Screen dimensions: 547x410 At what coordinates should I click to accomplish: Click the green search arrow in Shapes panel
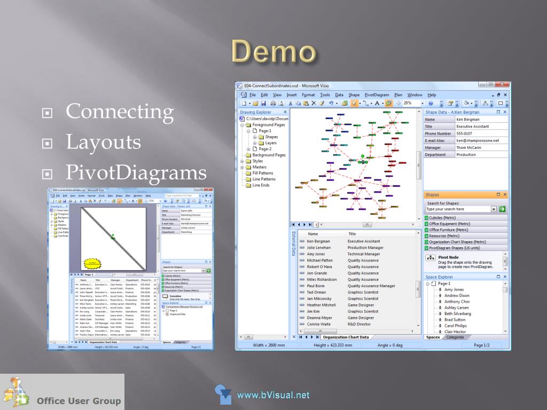point(502,209)
